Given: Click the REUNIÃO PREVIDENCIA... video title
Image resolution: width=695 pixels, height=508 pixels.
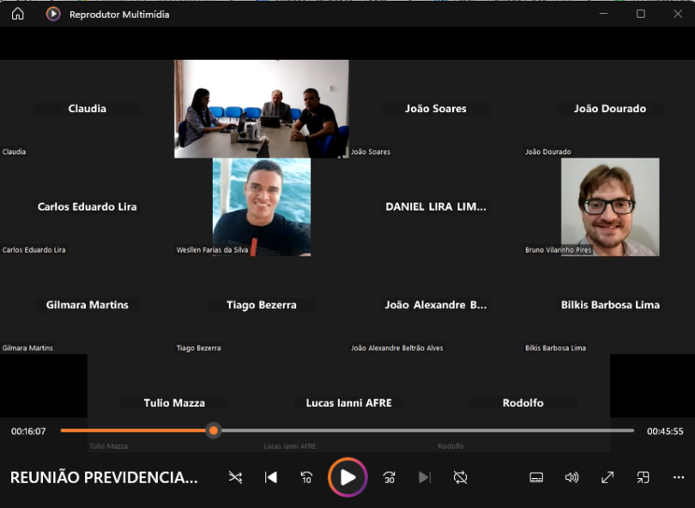Looking at the screenshot, I should (x=104, y=477).
